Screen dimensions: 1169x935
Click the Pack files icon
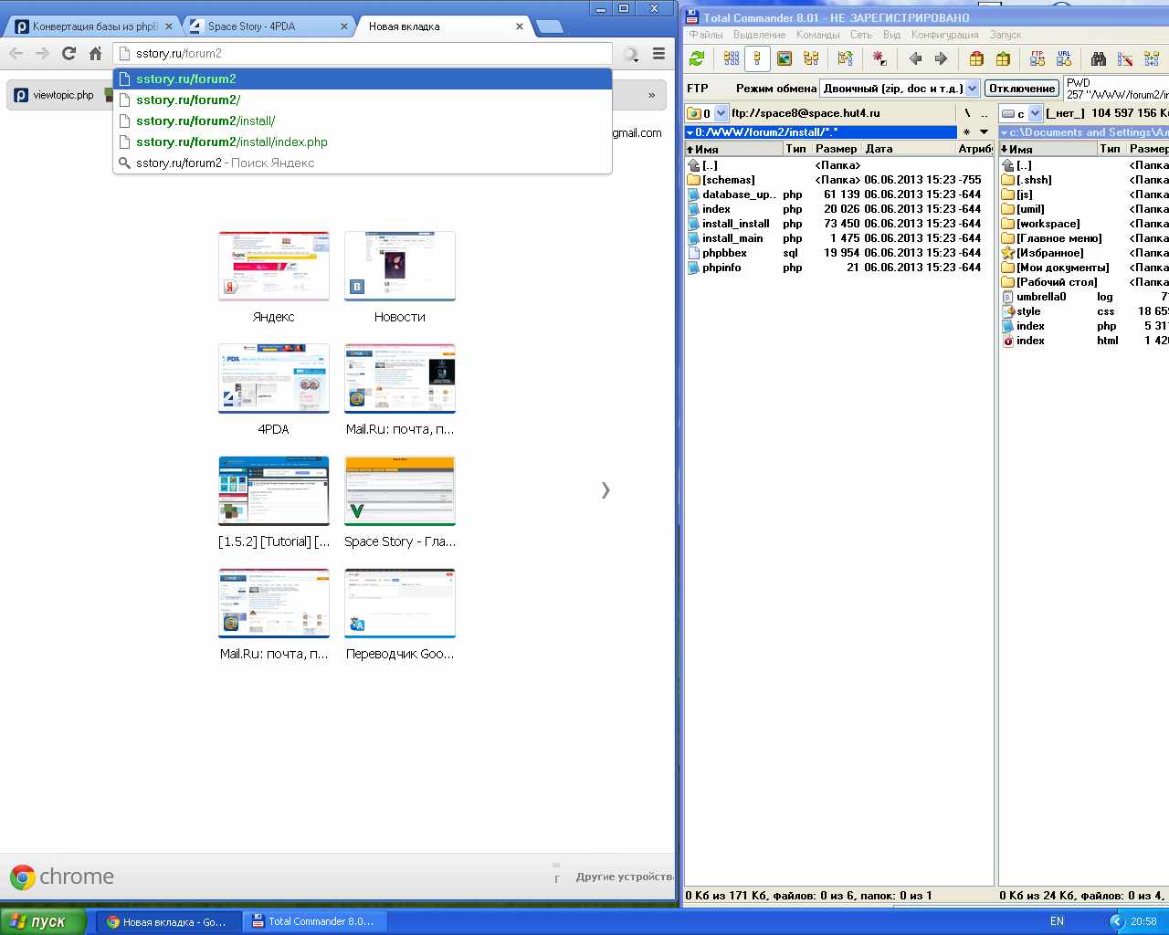976,59
